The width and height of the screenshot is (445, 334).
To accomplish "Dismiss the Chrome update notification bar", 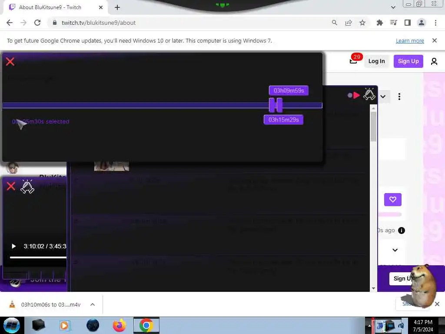I will pyautogui.click(x=435, y=40).
